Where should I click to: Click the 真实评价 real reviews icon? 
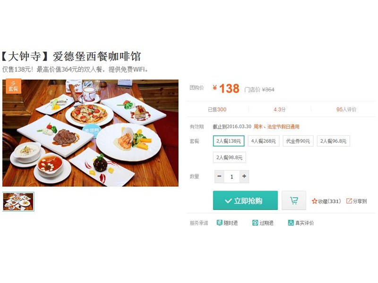tap(291, 223)
